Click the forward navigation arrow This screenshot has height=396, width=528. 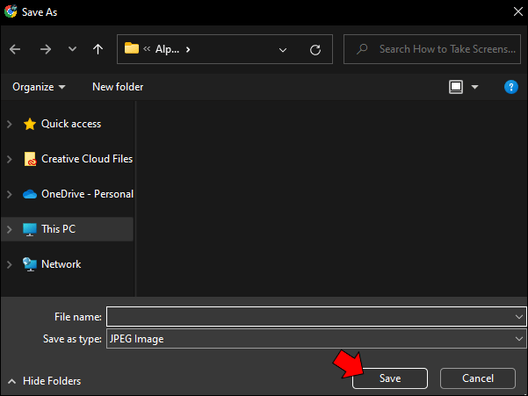click(x=46, y=49)
